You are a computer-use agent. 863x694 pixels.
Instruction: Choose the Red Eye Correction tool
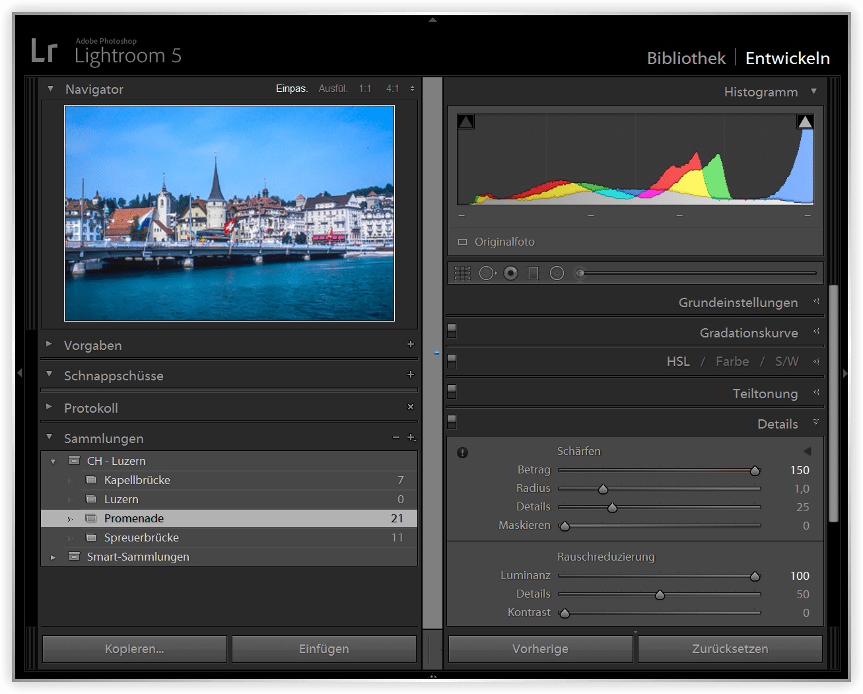click(x=510, y=273)
